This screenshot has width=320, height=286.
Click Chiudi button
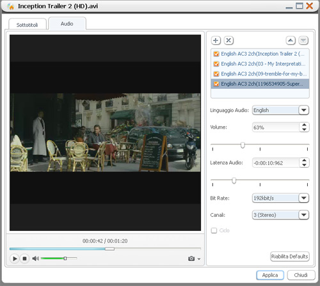(x=301, y=275)
